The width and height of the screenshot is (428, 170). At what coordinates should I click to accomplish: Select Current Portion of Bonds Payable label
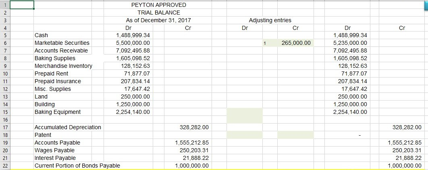coord(77,166)
